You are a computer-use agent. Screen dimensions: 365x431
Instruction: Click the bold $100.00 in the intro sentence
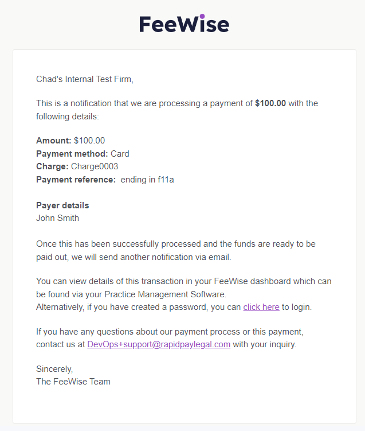pyautogui.click(x=270, y=103)
